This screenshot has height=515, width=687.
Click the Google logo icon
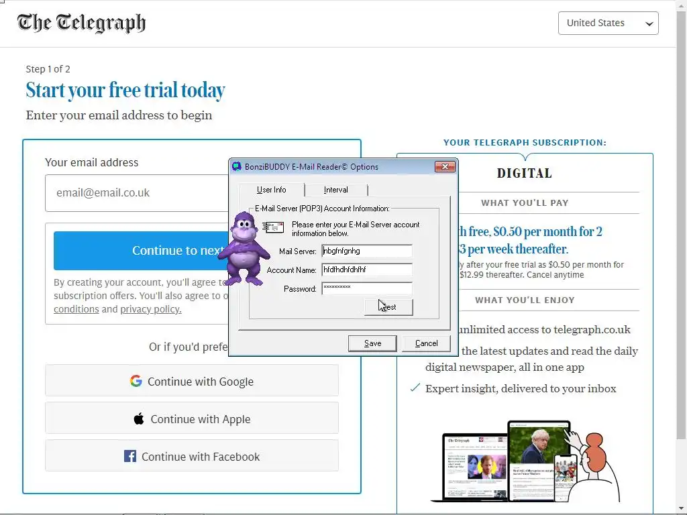point(136,381)
